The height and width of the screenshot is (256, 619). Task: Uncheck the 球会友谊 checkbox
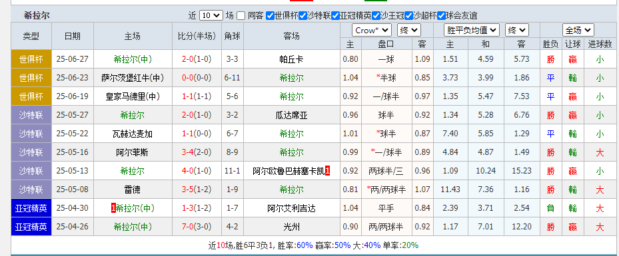point(441,16)
